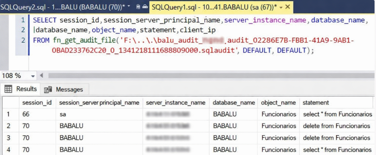
Task: Click the editor horizontal scrollbar track
Action: [x=206, y=76]
